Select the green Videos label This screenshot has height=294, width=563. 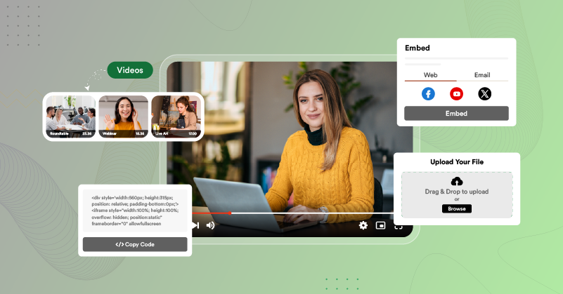130,70
